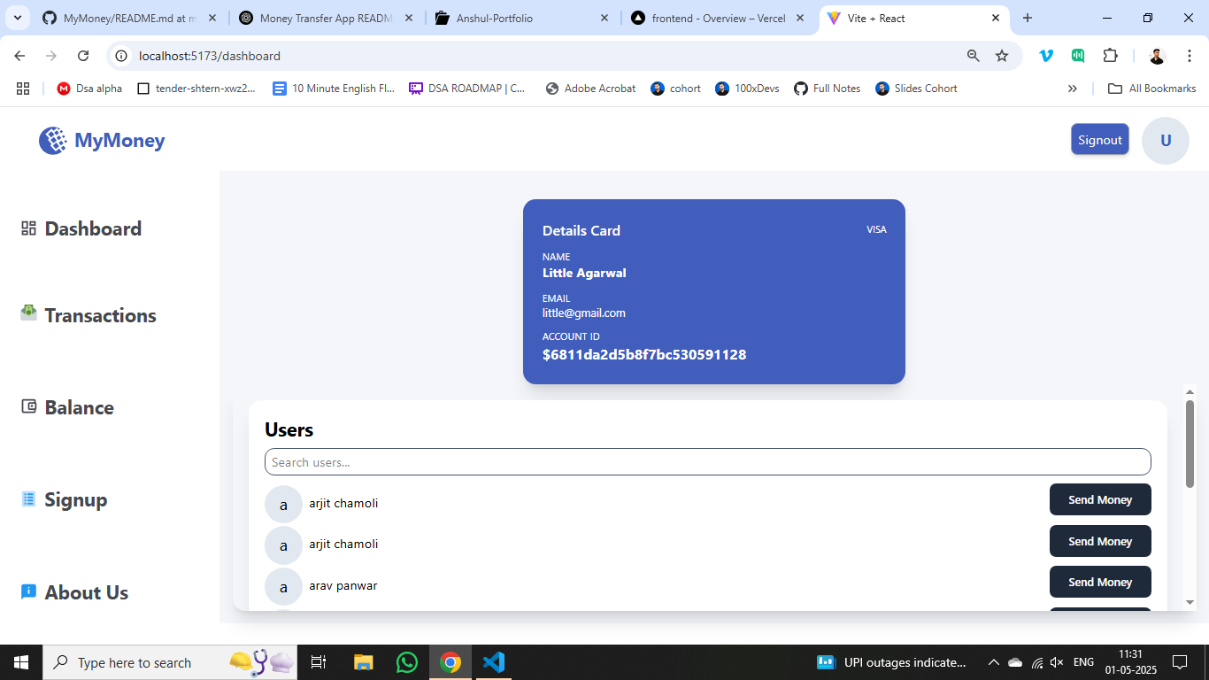Reload the page
This screenshot has height=680, width=1209.
click(x=83, y=56)
